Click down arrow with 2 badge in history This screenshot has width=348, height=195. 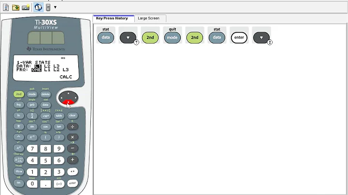(x=261, y=38)
